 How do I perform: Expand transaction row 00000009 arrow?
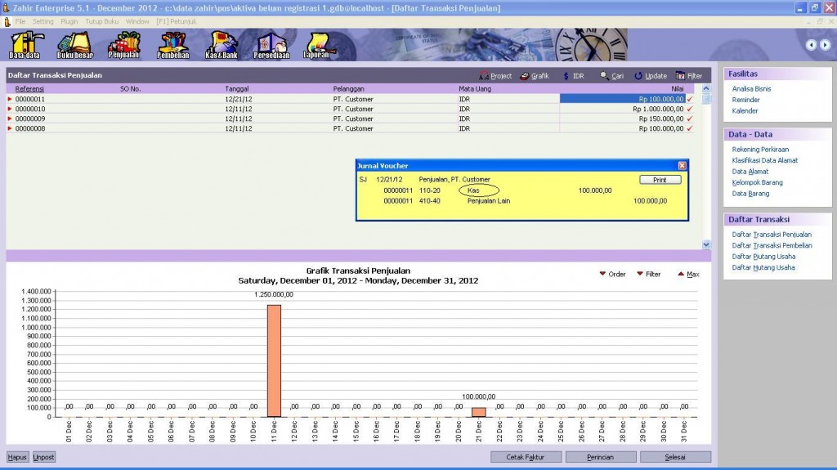(x=10, y=119)
